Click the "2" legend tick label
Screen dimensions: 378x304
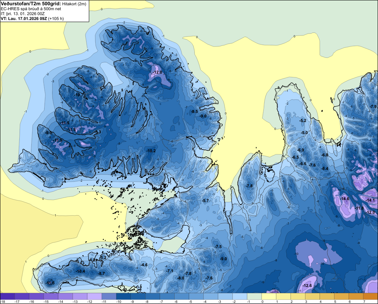point(292,302)
